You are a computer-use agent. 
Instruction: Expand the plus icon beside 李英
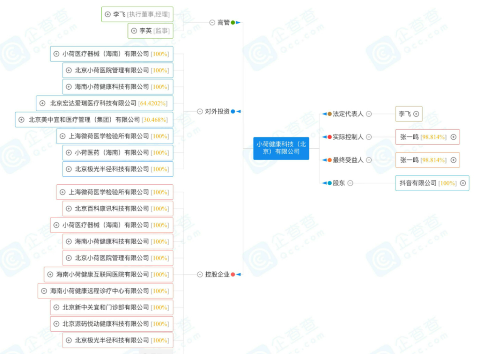(x=134, y=31)
